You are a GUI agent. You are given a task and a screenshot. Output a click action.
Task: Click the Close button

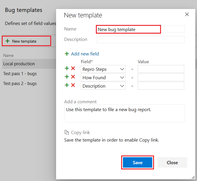pos(172,162)
